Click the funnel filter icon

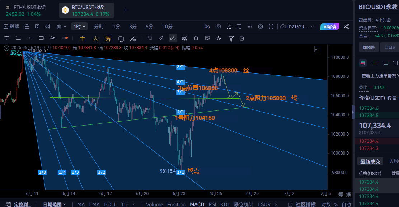[x=231, y=38]
